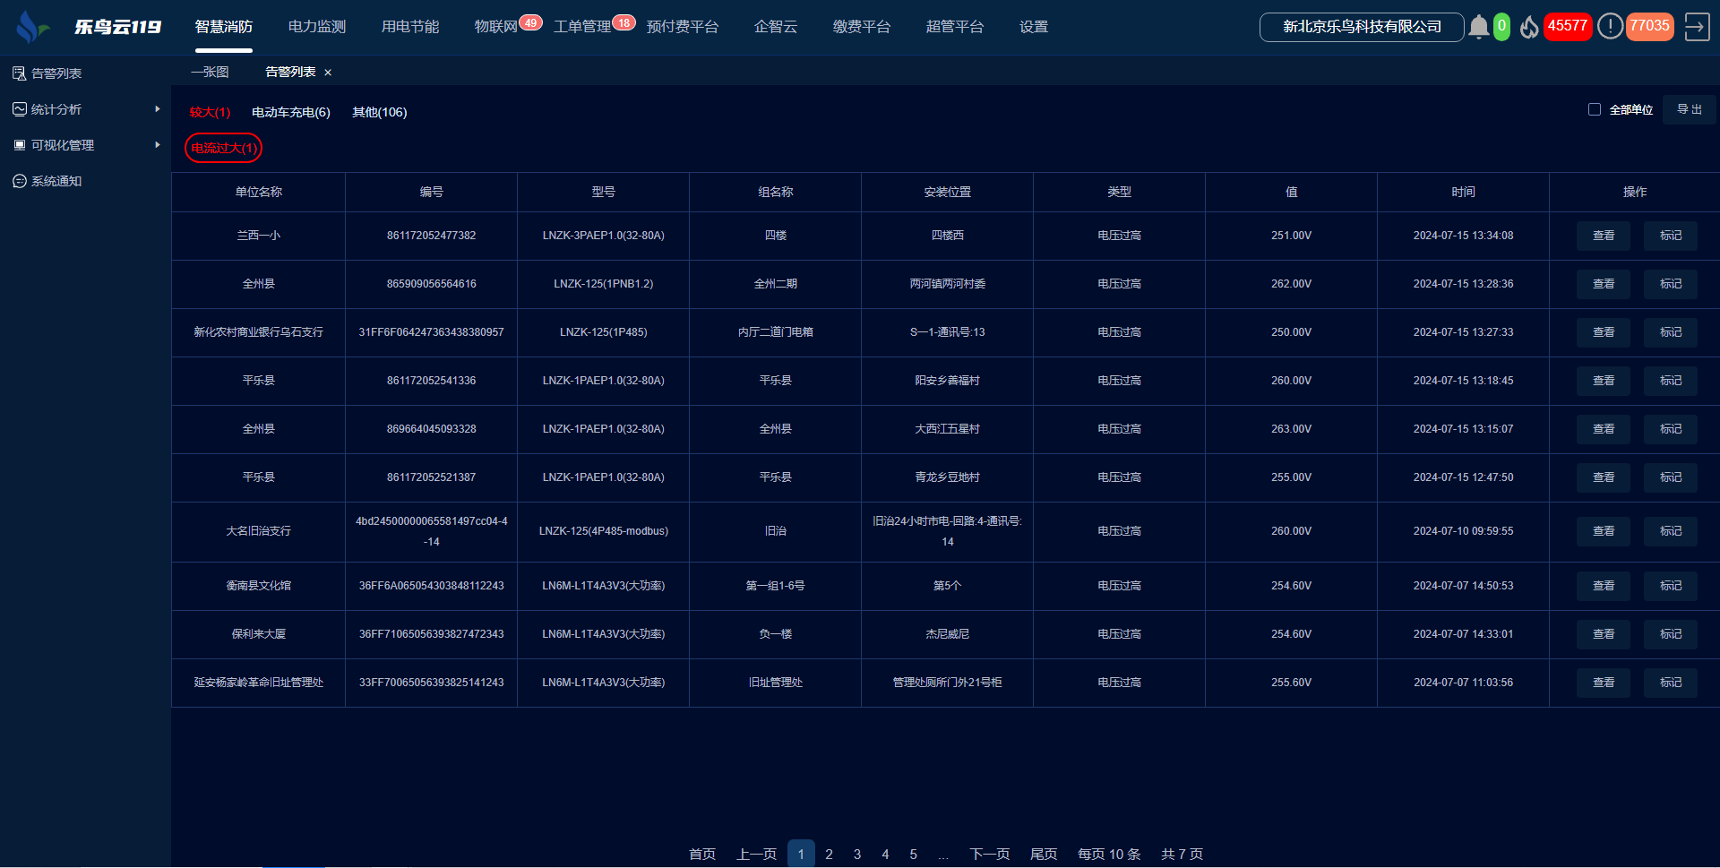The height and width of the screenshot is (868, 1720).
Task: Click the bell notification icon
Action: click(1478, 27)
